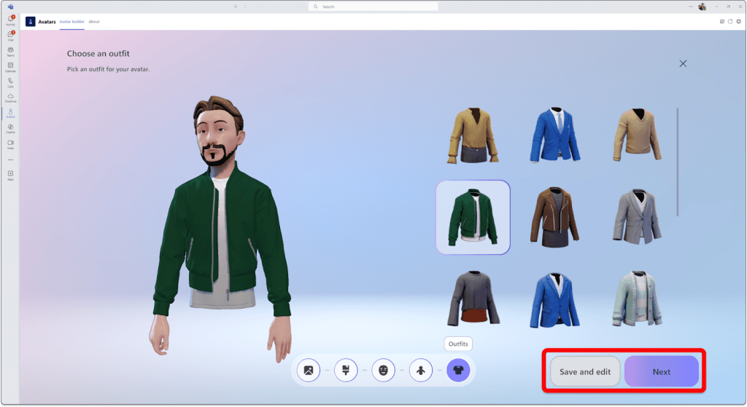Switch to the Avatar builder tab
This screenshot has height=407, width=747.
72,22
